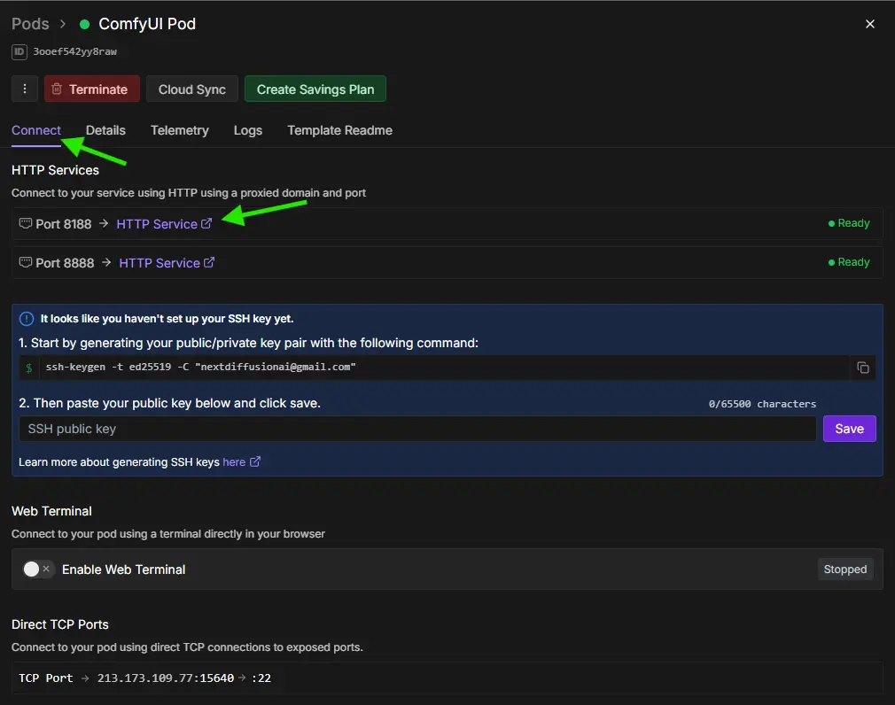895x705 pixels.
Task: Click the Direct TCP Ports heading
Action: [60, 624]
